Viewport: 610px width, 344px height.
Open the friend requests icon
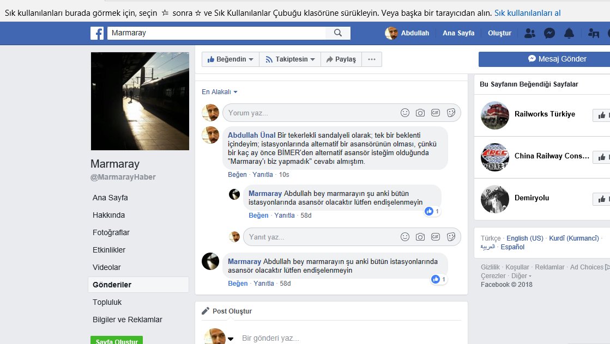[x=529, y=33]
